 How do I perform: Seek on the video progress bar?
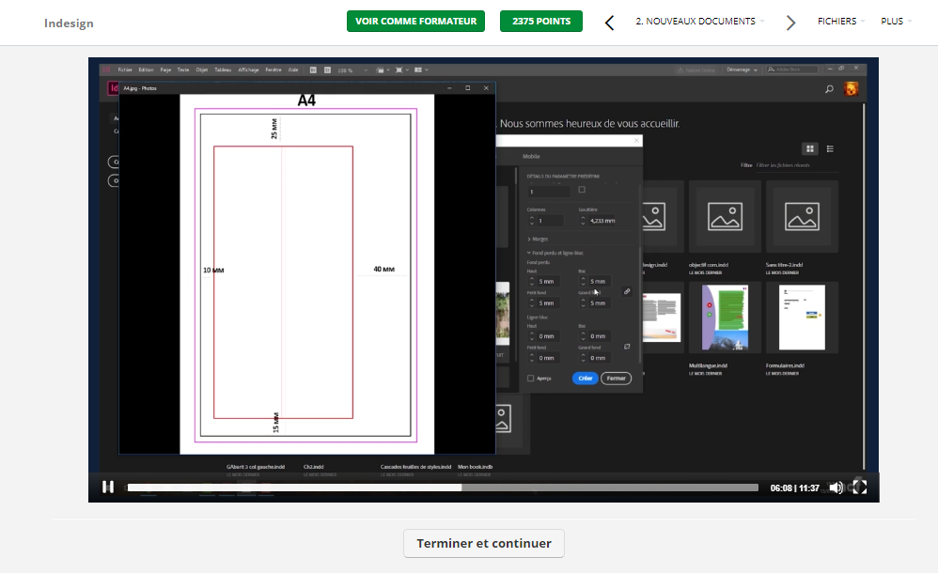click(x=443, y=488)
